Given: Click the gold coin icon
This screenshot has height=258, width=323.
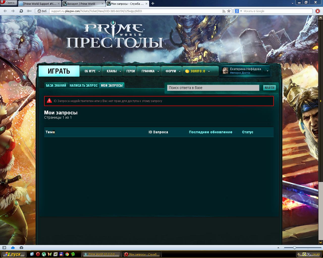Looking at the screenshot, I should click(x=187, y=71).
